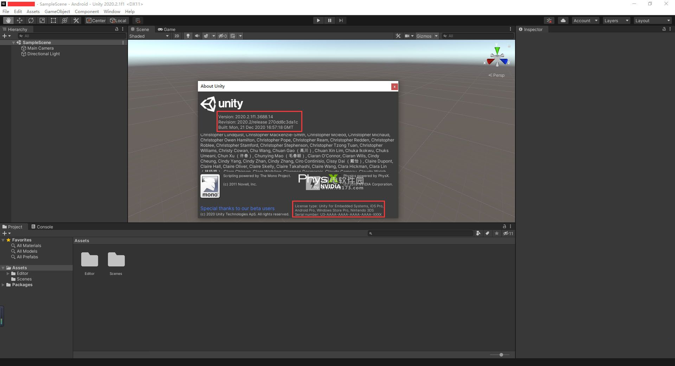This screenshot has height=366, width=675.
Task: Toggle the Inspector lock icon
Action: coord(664,29)
